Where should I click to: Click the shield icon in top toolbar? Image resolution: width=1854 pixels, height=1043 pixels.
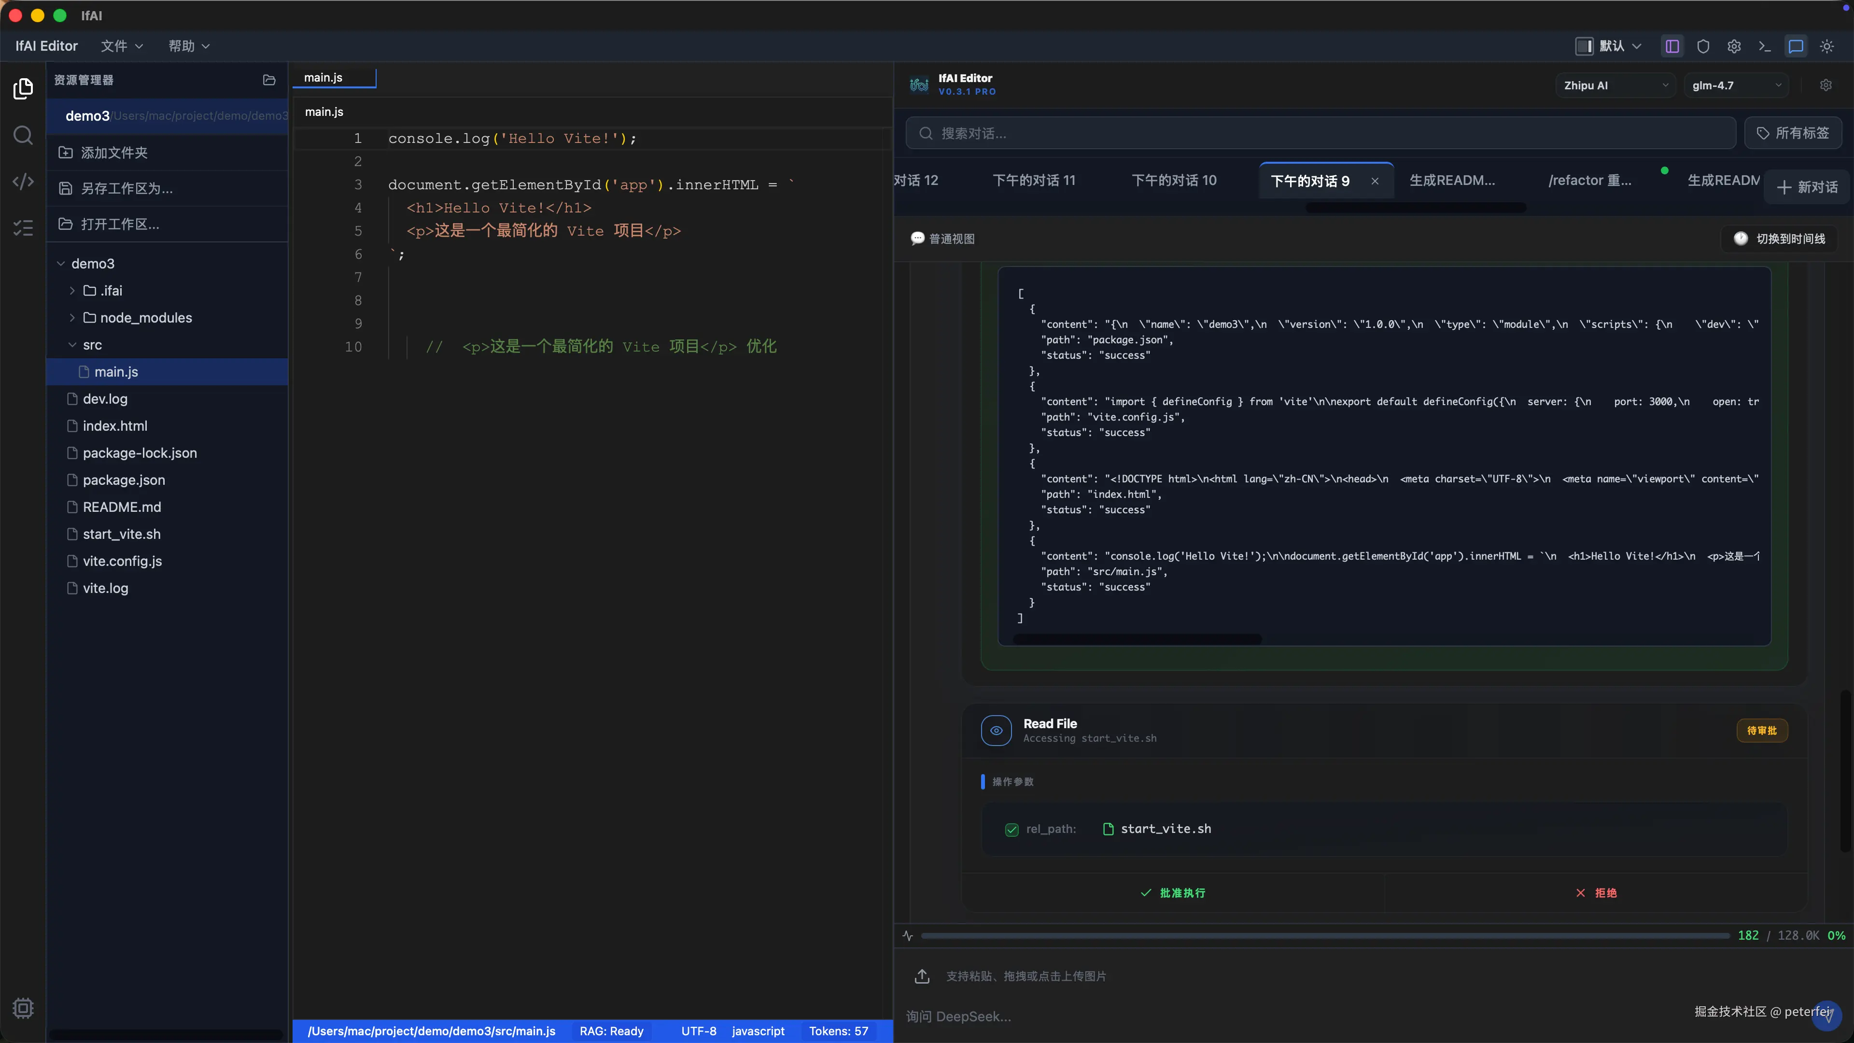(1703, 46)
